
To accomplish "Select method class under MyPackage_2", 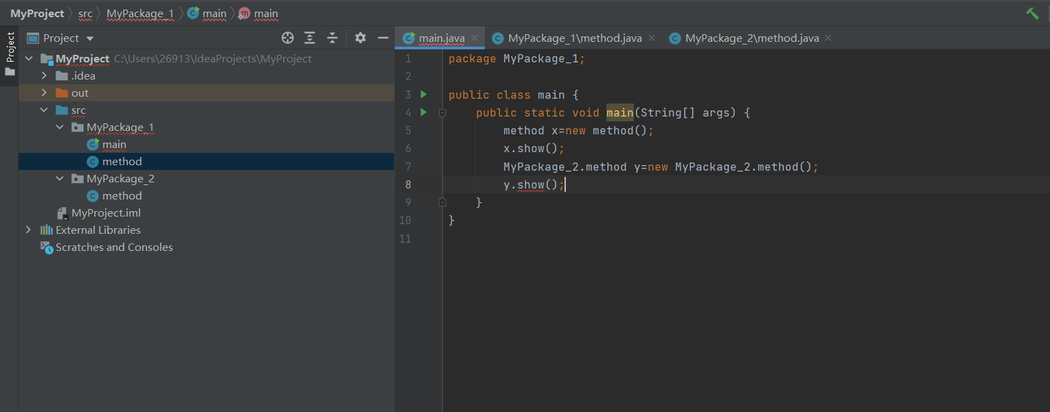I will pyautogui.click(x=122, y=195).
